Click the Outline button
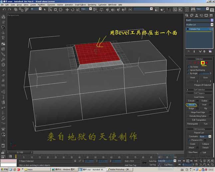Image resolution: width=215 pixels, height=172 pixels. [204, 101]
